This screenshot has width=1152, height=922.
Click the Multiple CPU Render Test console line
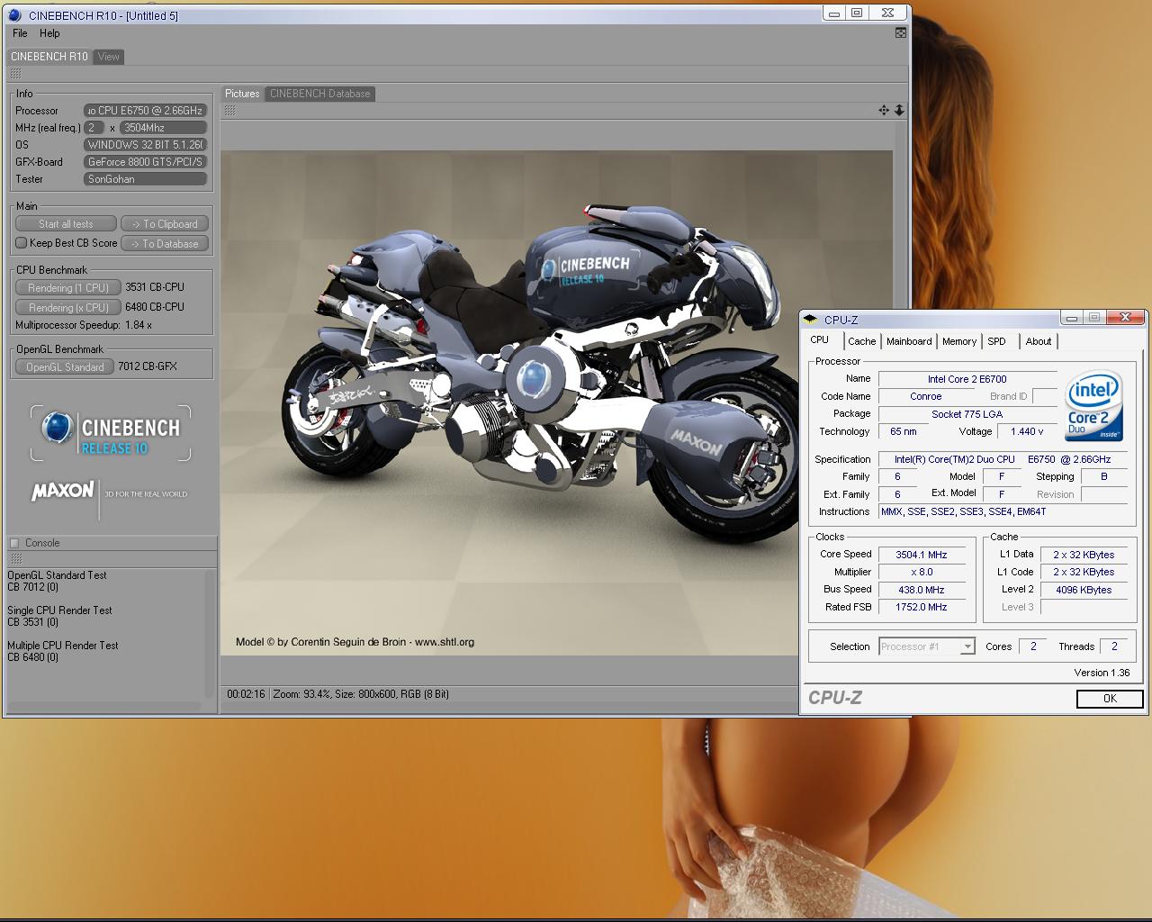pos(63,646)
